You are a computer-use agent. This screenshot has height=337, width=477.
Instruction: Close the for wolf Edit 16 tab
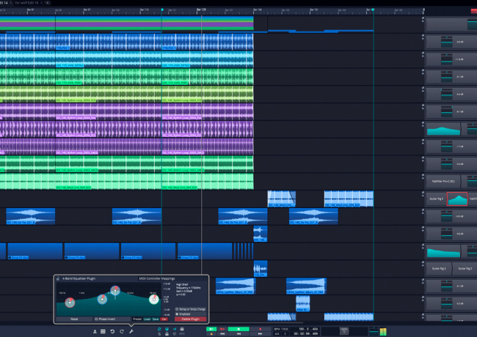41,3
